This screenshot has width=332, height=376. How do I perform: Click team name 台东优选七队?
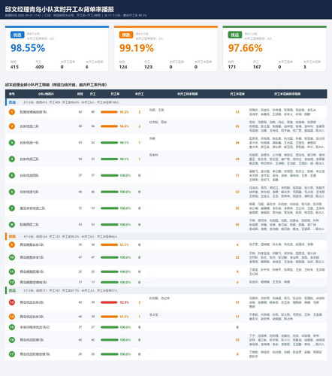pyautogui.click(x=29, y=192)
